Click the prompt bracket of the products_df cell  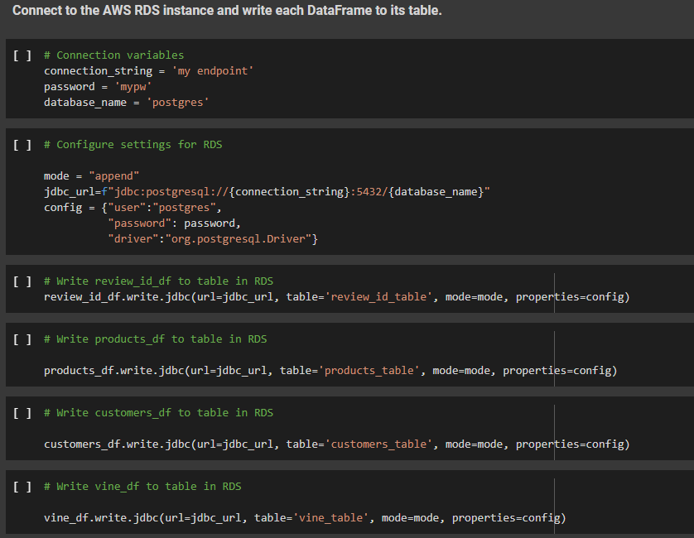22,338
